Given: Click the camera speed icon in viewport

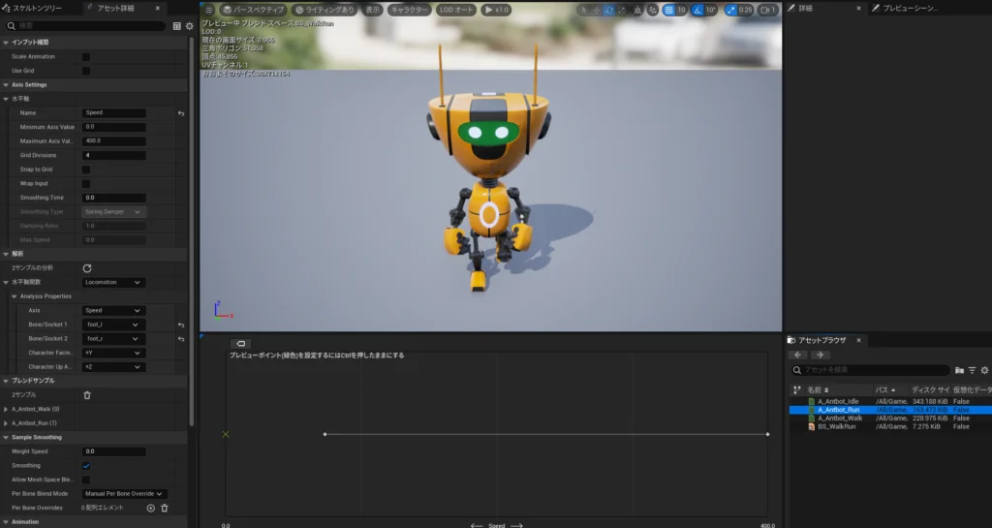Looking at the screenshot, I should 766,10.
